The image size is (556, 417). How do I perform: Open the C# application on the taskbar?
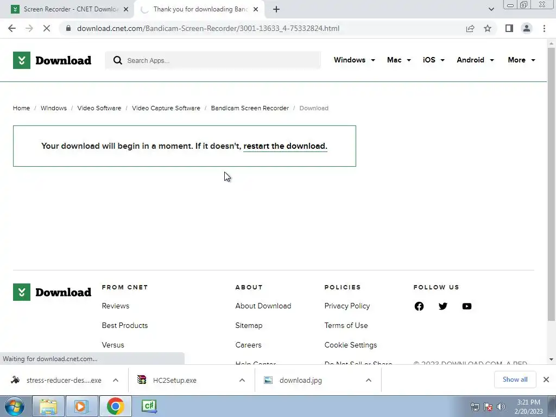(x=149, y=406)
